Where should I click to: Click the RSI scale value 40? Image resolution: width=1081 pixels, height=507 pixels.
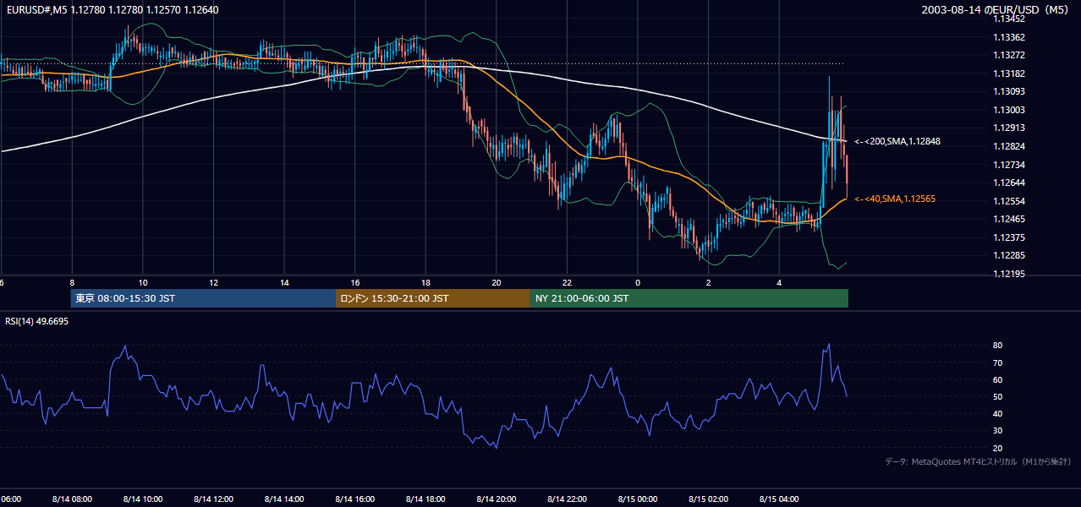tap(998, 413)
